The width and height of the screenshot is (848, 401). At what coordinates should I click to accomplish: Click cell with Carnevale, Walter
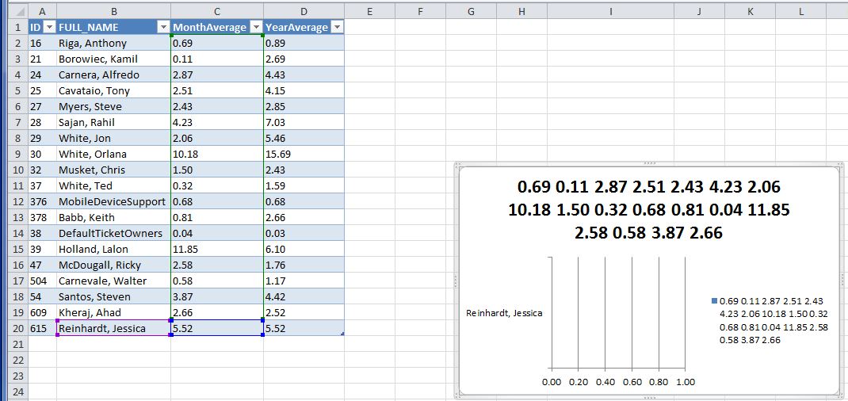coord(113,281)
